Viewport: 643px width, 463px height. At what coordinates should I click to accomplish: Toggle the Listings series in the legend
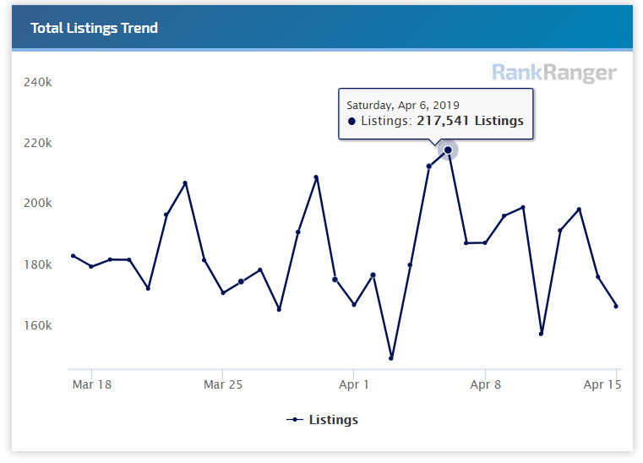333,420
